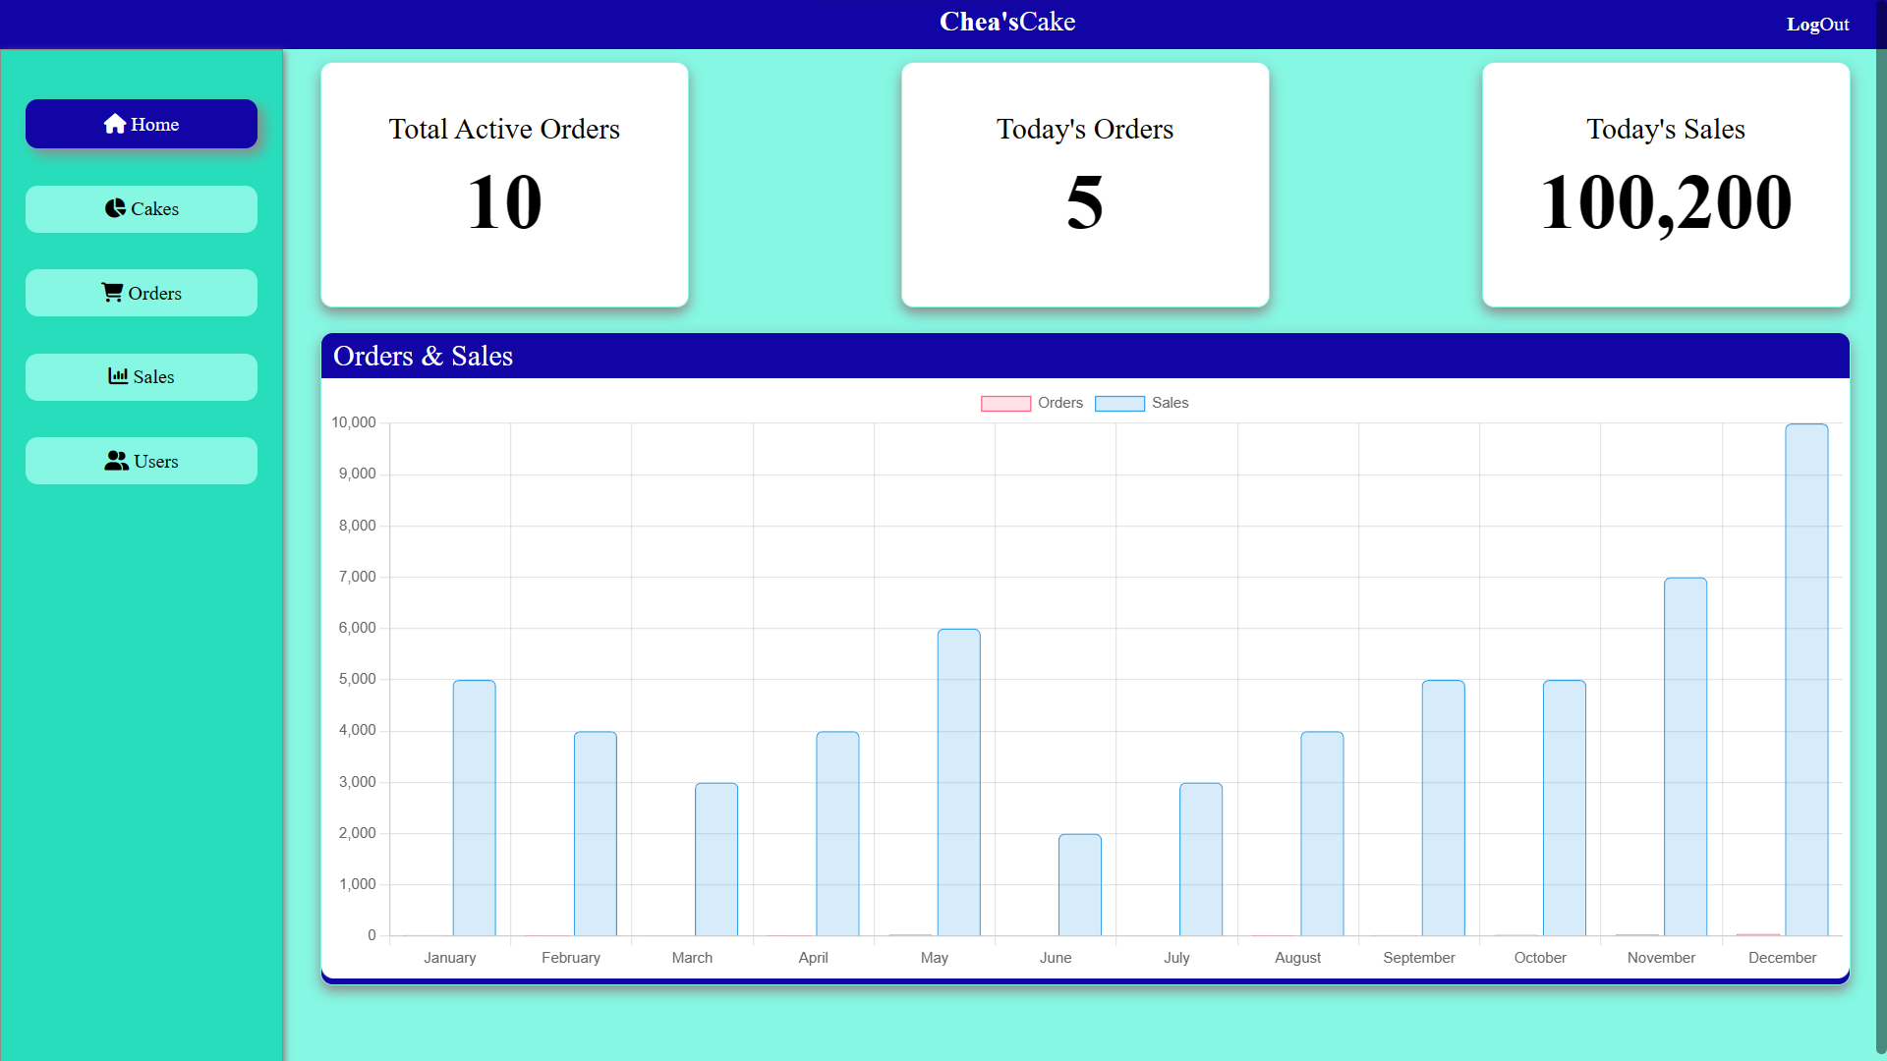Click the October sales bar
This screenshot has width=1887, height=1061.
point(1565,808)
